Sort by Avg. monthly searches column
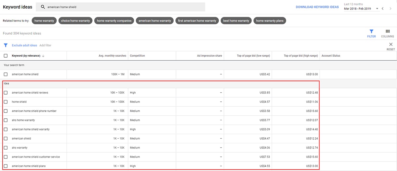397x171 pixels. pos(112,56)
